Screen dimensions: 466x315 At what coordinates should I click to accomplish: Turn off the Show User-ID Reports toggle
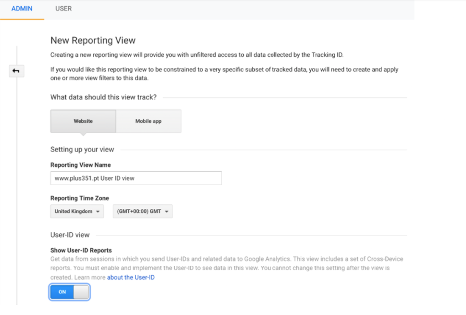point(70,292)
